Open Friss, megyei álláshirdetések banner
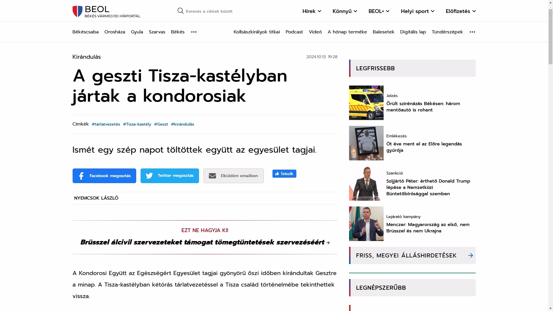 click(412, 255)
